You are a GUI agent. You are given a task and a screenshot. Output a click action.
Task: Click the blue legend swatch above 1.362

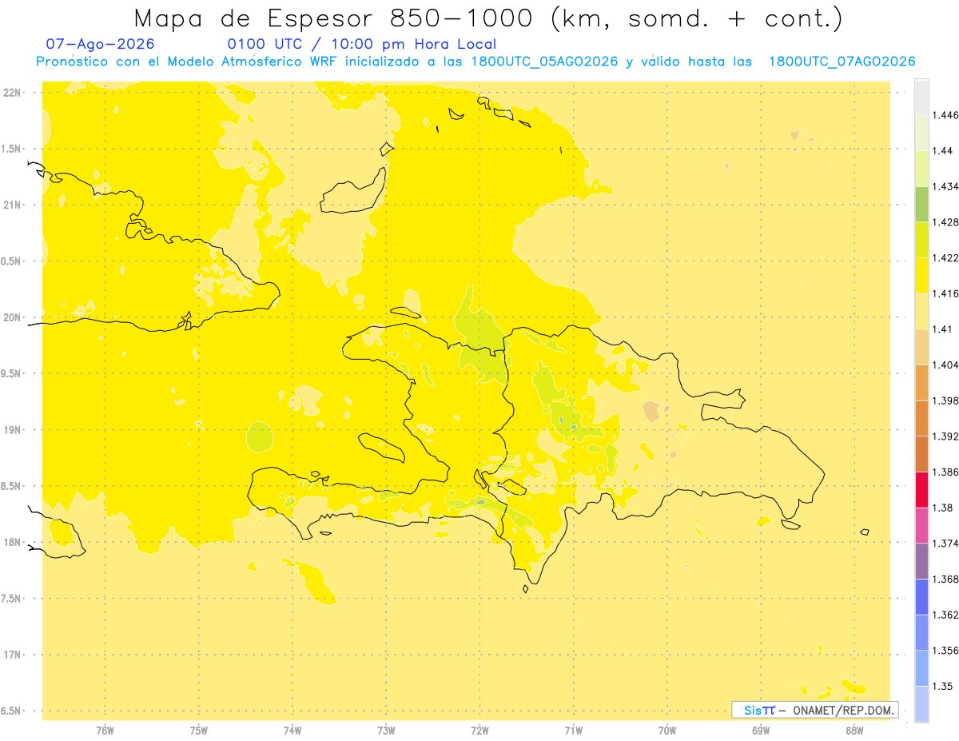921,596
